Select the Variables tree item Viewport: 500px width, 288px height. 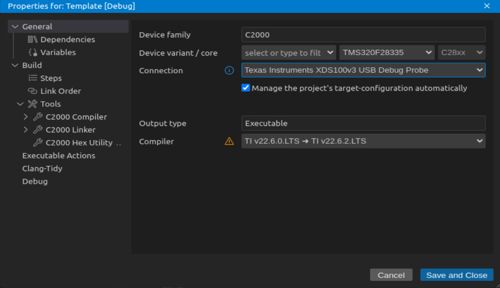58,52
